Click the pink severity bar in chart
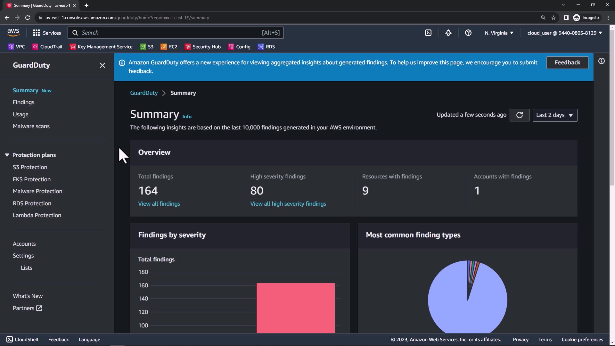Image resolution: width=615 pixels, height=346 pixels. click(295, 308)
